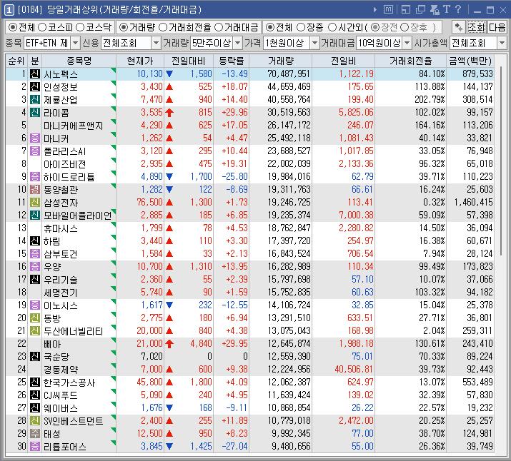Click the 신 badge next to SV인베스트먼트

(35, 420)
